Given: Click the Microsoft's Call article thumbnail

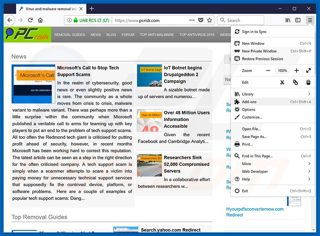Looking at the screenshot, I should pyautogui.click(x=33, y=84).
